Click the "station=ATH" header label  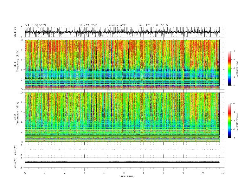point(118,25)
